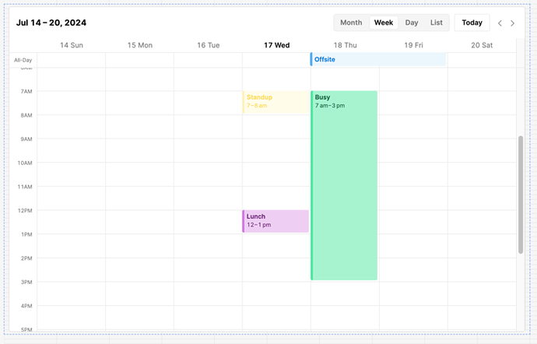Open the Lunch 12–1 pm event

(x=276, y=221)
